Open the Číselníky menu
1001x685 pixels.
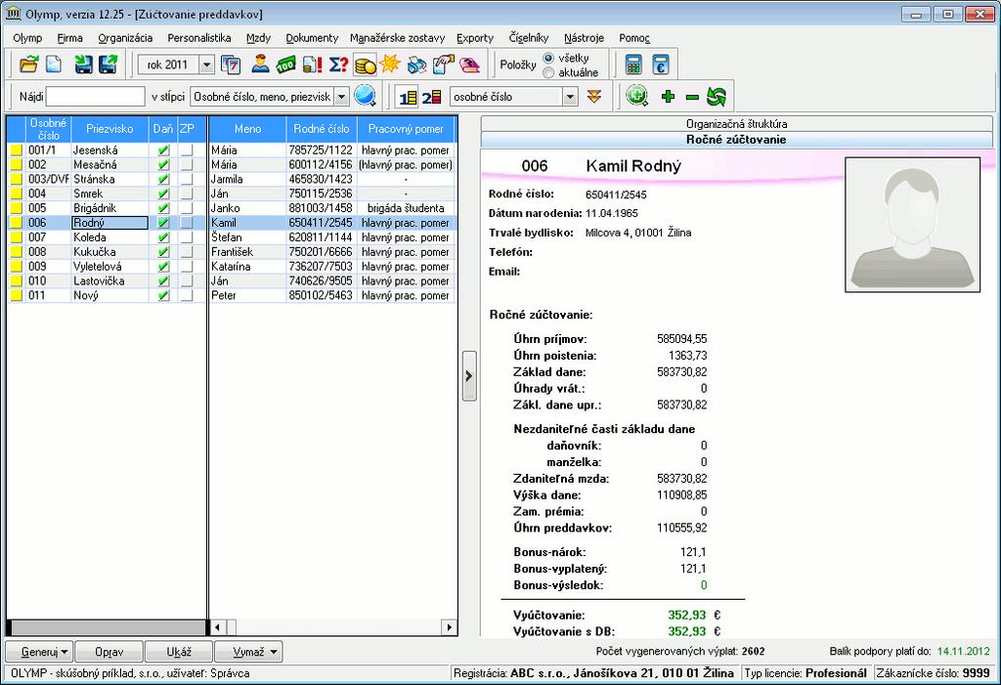[x=529, y=38]
